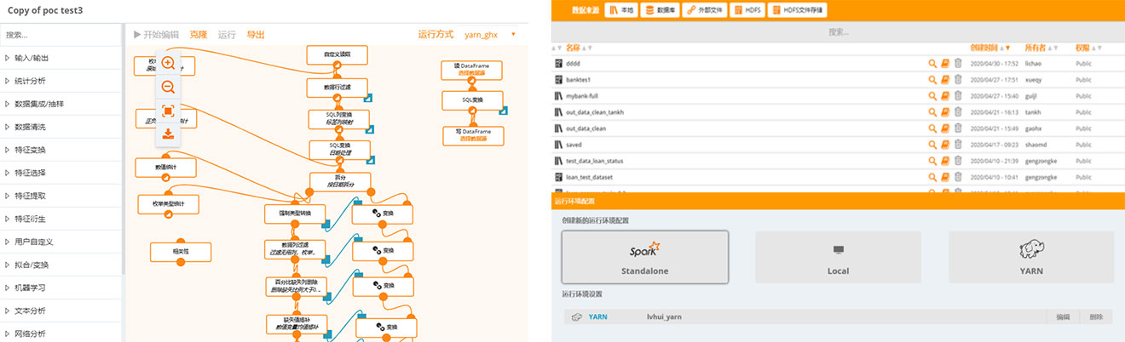Click the zoom out magnifier icon on canvas
1125x342 pixels.
tap(168, 87)
